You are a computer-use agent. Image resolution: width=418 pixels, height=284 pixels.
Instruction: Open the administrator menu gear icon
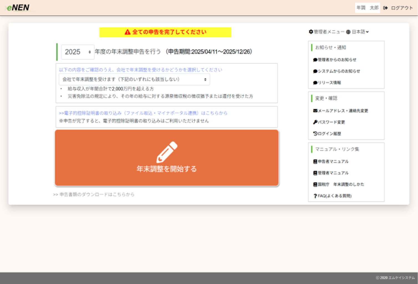(x=311, y=32)
